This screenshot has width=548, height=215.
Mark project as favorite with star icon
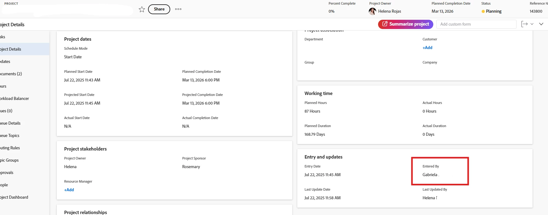pyautogui.click(x=142, y=9)
